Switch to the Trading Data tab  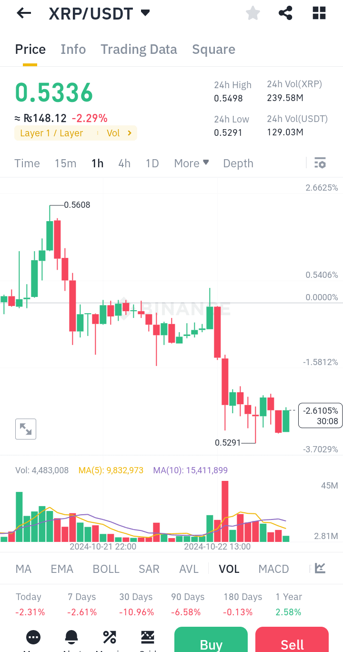[x=139, y=50]
